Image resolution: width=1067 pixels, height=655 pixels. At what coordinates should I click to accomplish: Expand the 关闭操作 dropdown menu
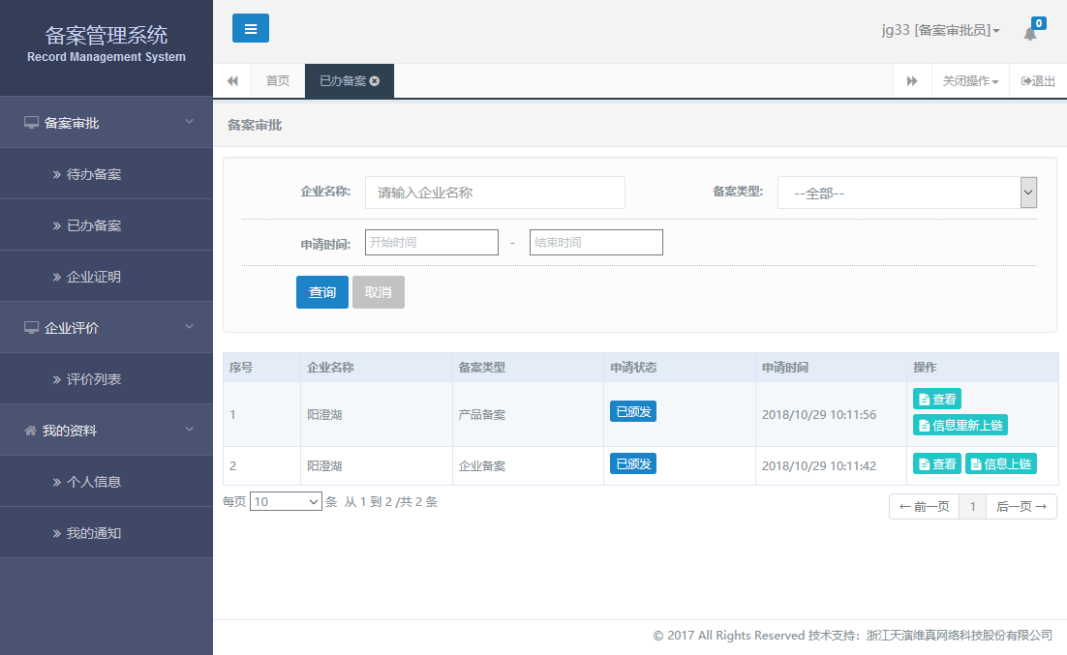[x=970, y=81]
